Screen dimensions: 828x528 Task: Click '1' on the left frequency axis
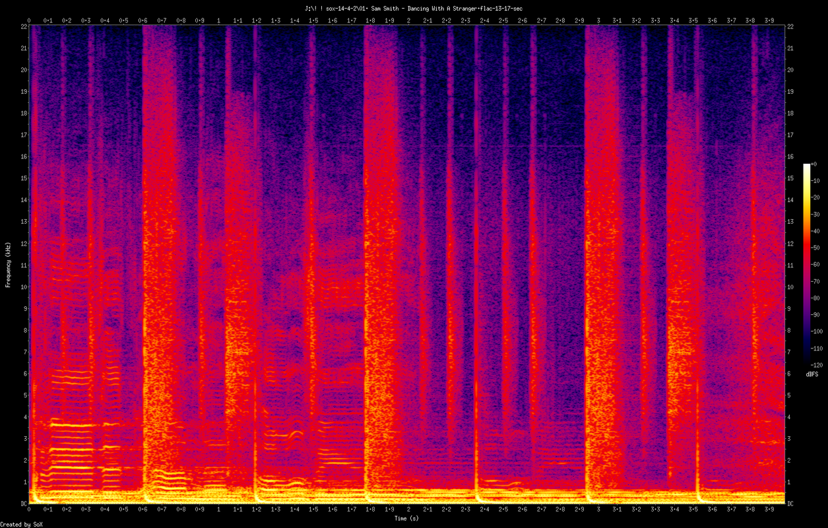[x=24, y=482]
